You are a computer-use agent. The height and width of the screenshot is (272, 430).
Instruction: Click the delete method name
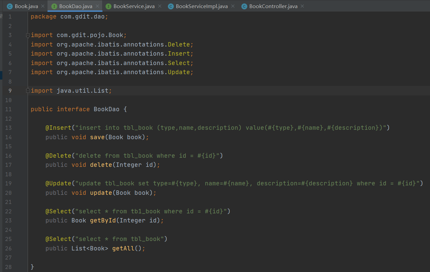pyautogui.click(x=101, y=165)
